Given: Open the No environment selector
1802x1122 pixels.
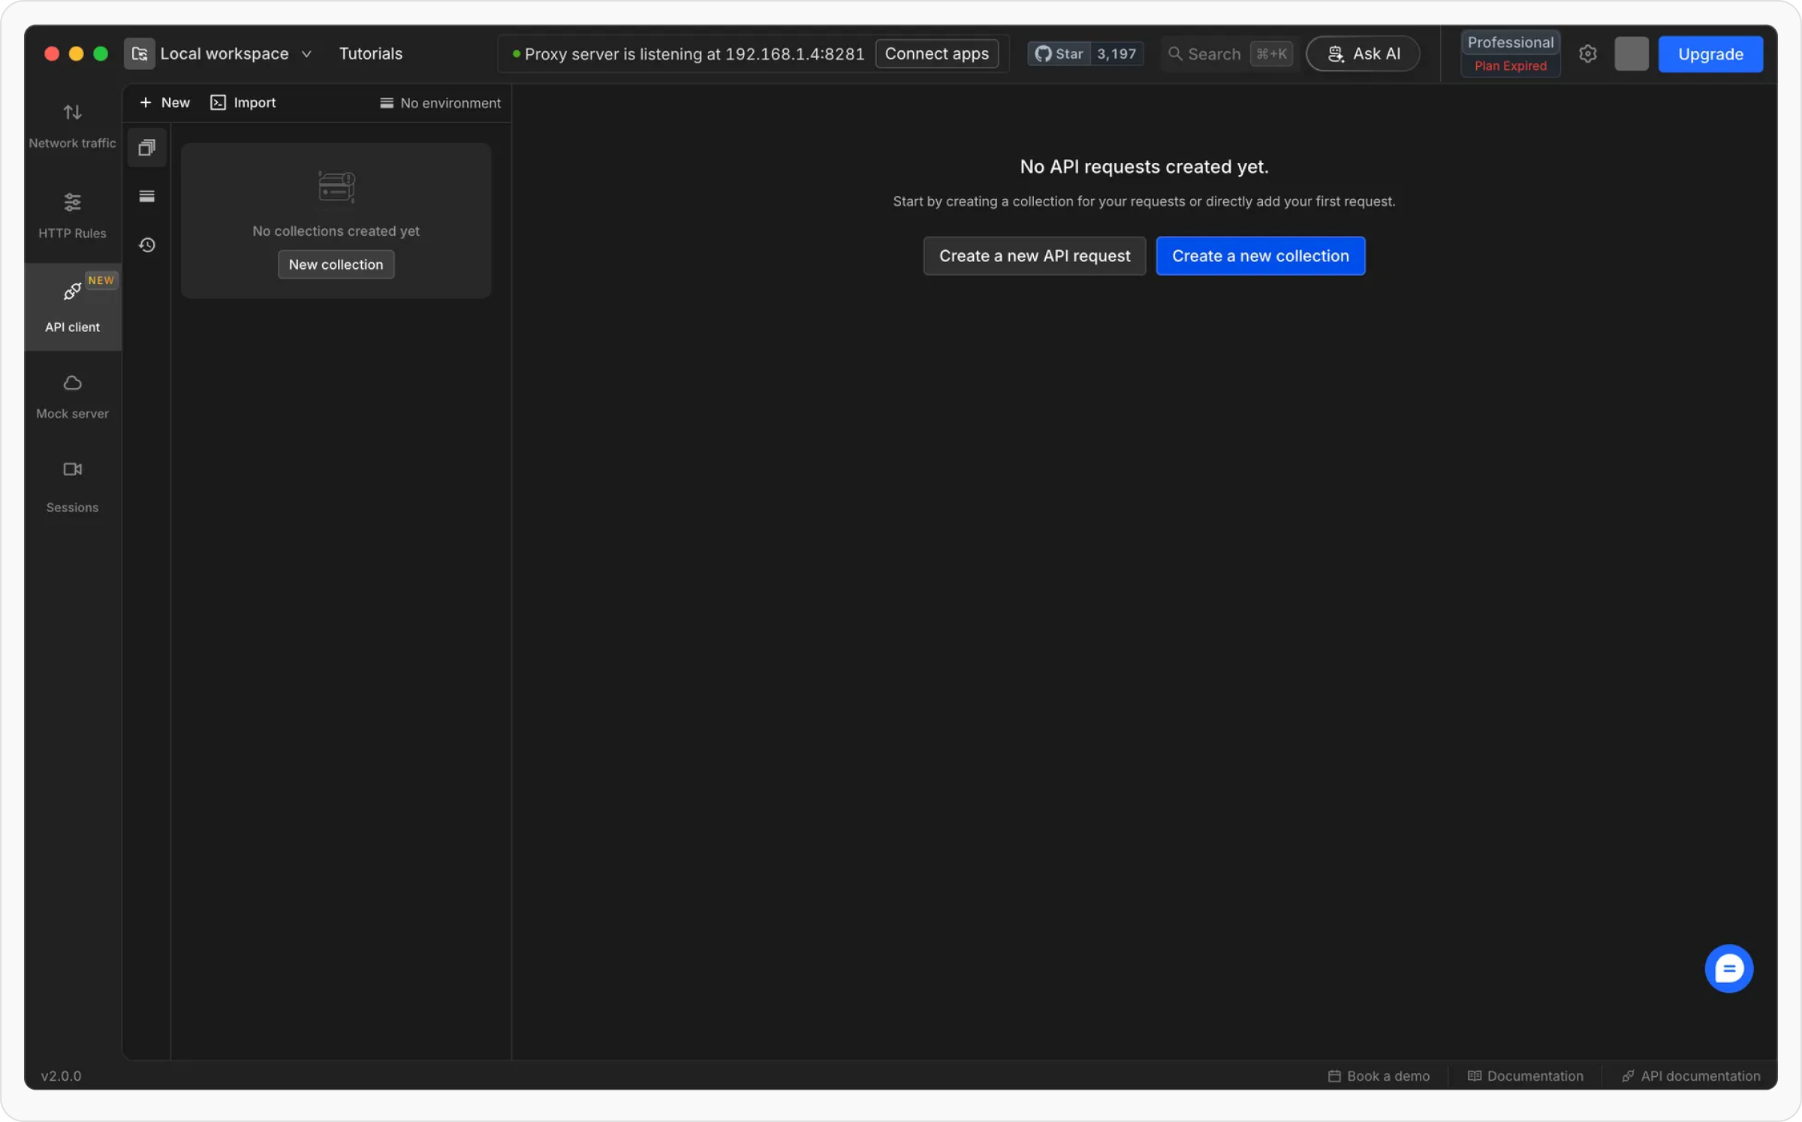Looking at the screenshot, I should [x=440, y=103].
